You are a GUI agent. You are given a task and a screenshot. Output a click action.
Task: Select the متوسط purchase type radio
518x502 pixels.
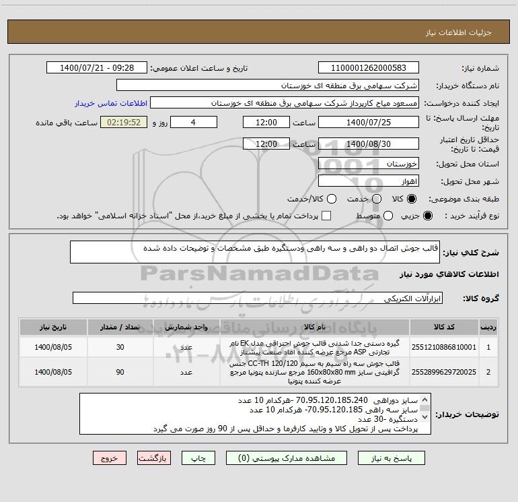pyautogui.click(x=388, y=216)
